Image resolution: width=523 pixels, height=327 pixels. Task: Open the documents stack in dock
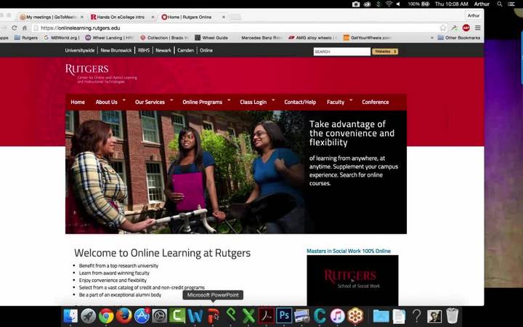coord(399,315)
